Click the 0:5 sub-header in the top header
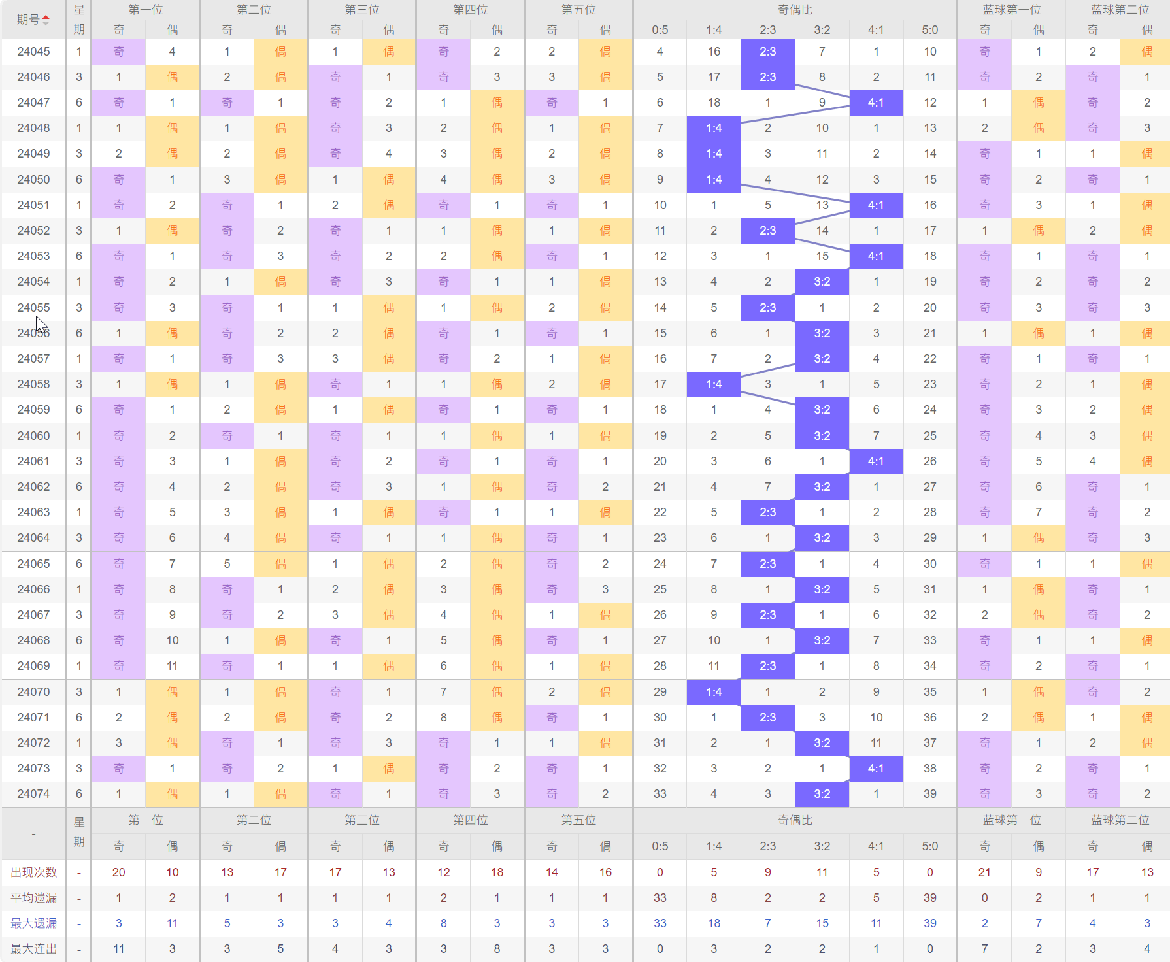This screenshot has width=1170, height=962. point(660,30)
